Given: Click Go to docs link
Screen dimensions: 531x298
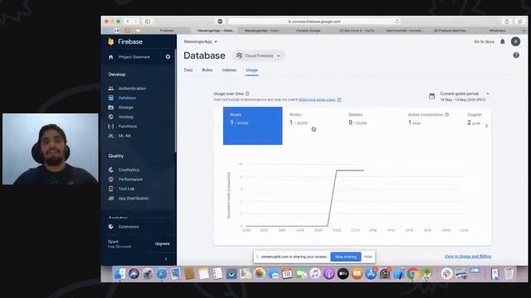Looking at the screenshot, I should pos(484,41).
